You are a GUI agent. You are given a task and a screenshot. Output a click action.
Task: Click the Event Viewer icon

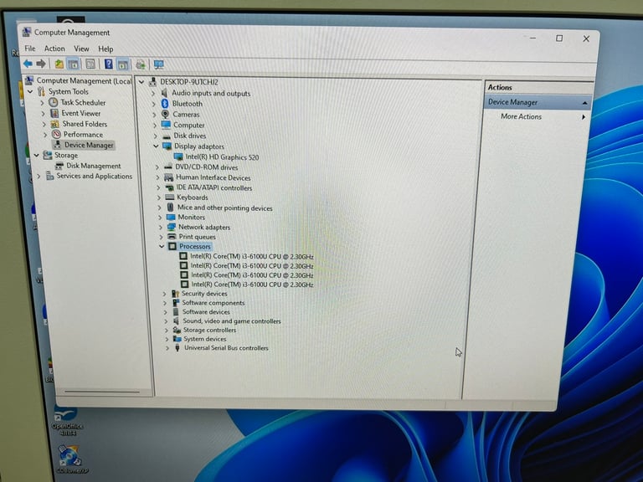tap(54, 113)
